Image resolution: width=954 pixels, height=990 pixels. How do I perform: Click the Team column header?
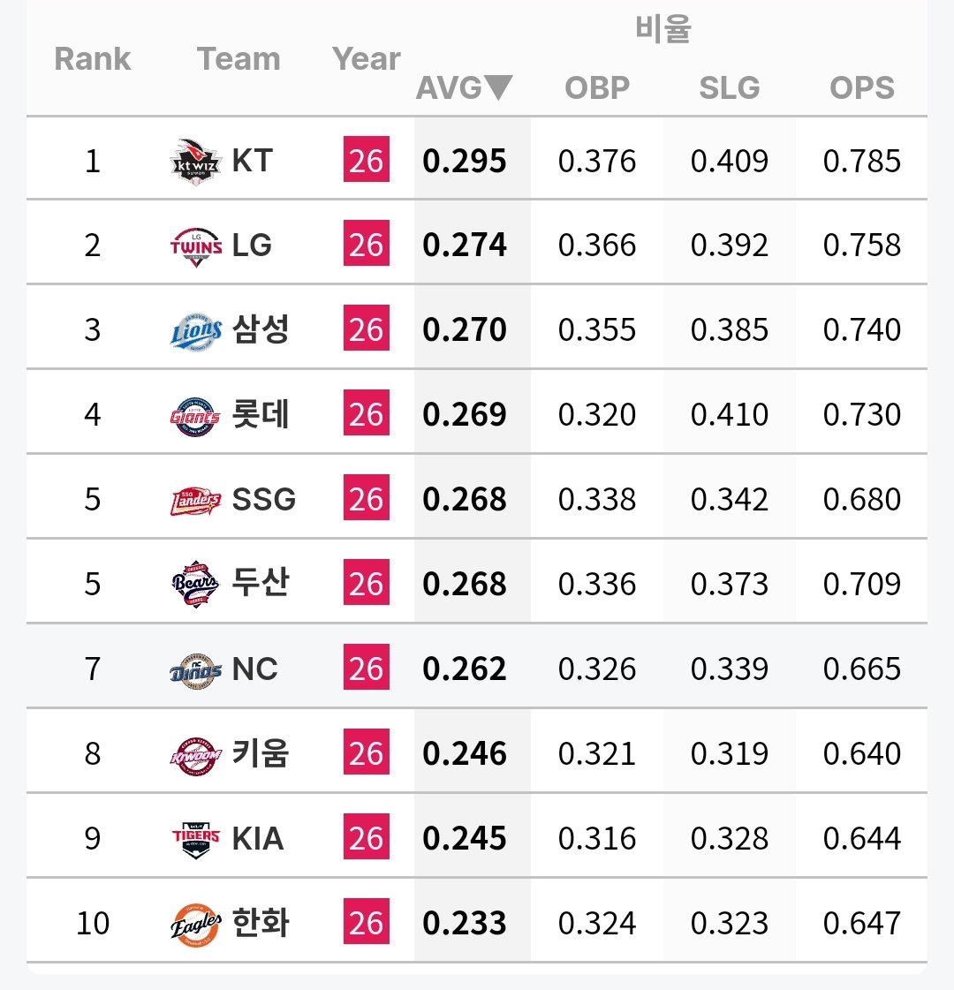click(x=238, y=58)
